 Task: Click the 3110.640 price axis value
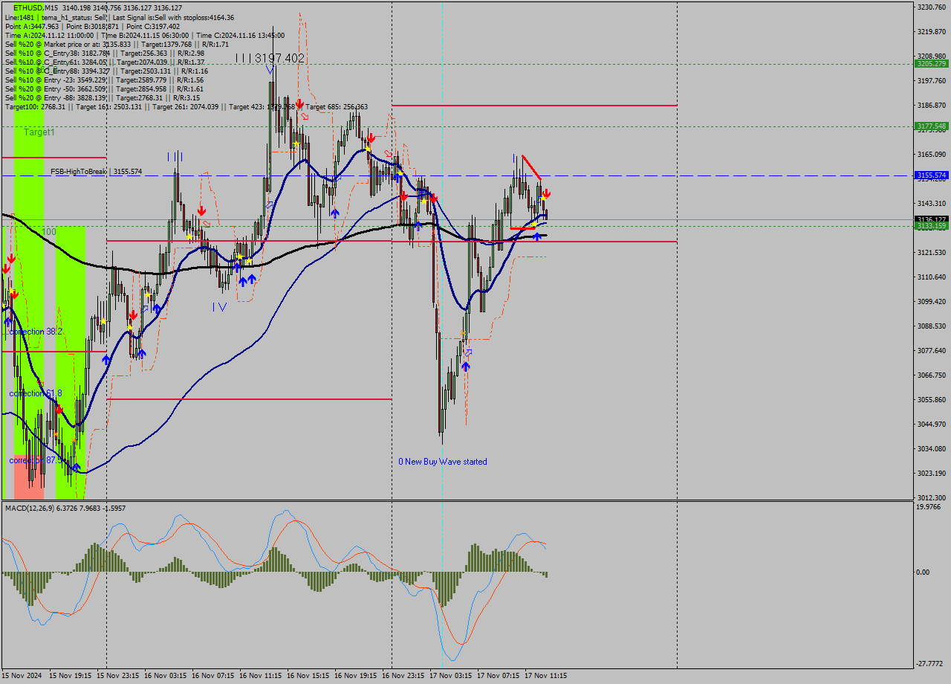click(x=932, y=277)
